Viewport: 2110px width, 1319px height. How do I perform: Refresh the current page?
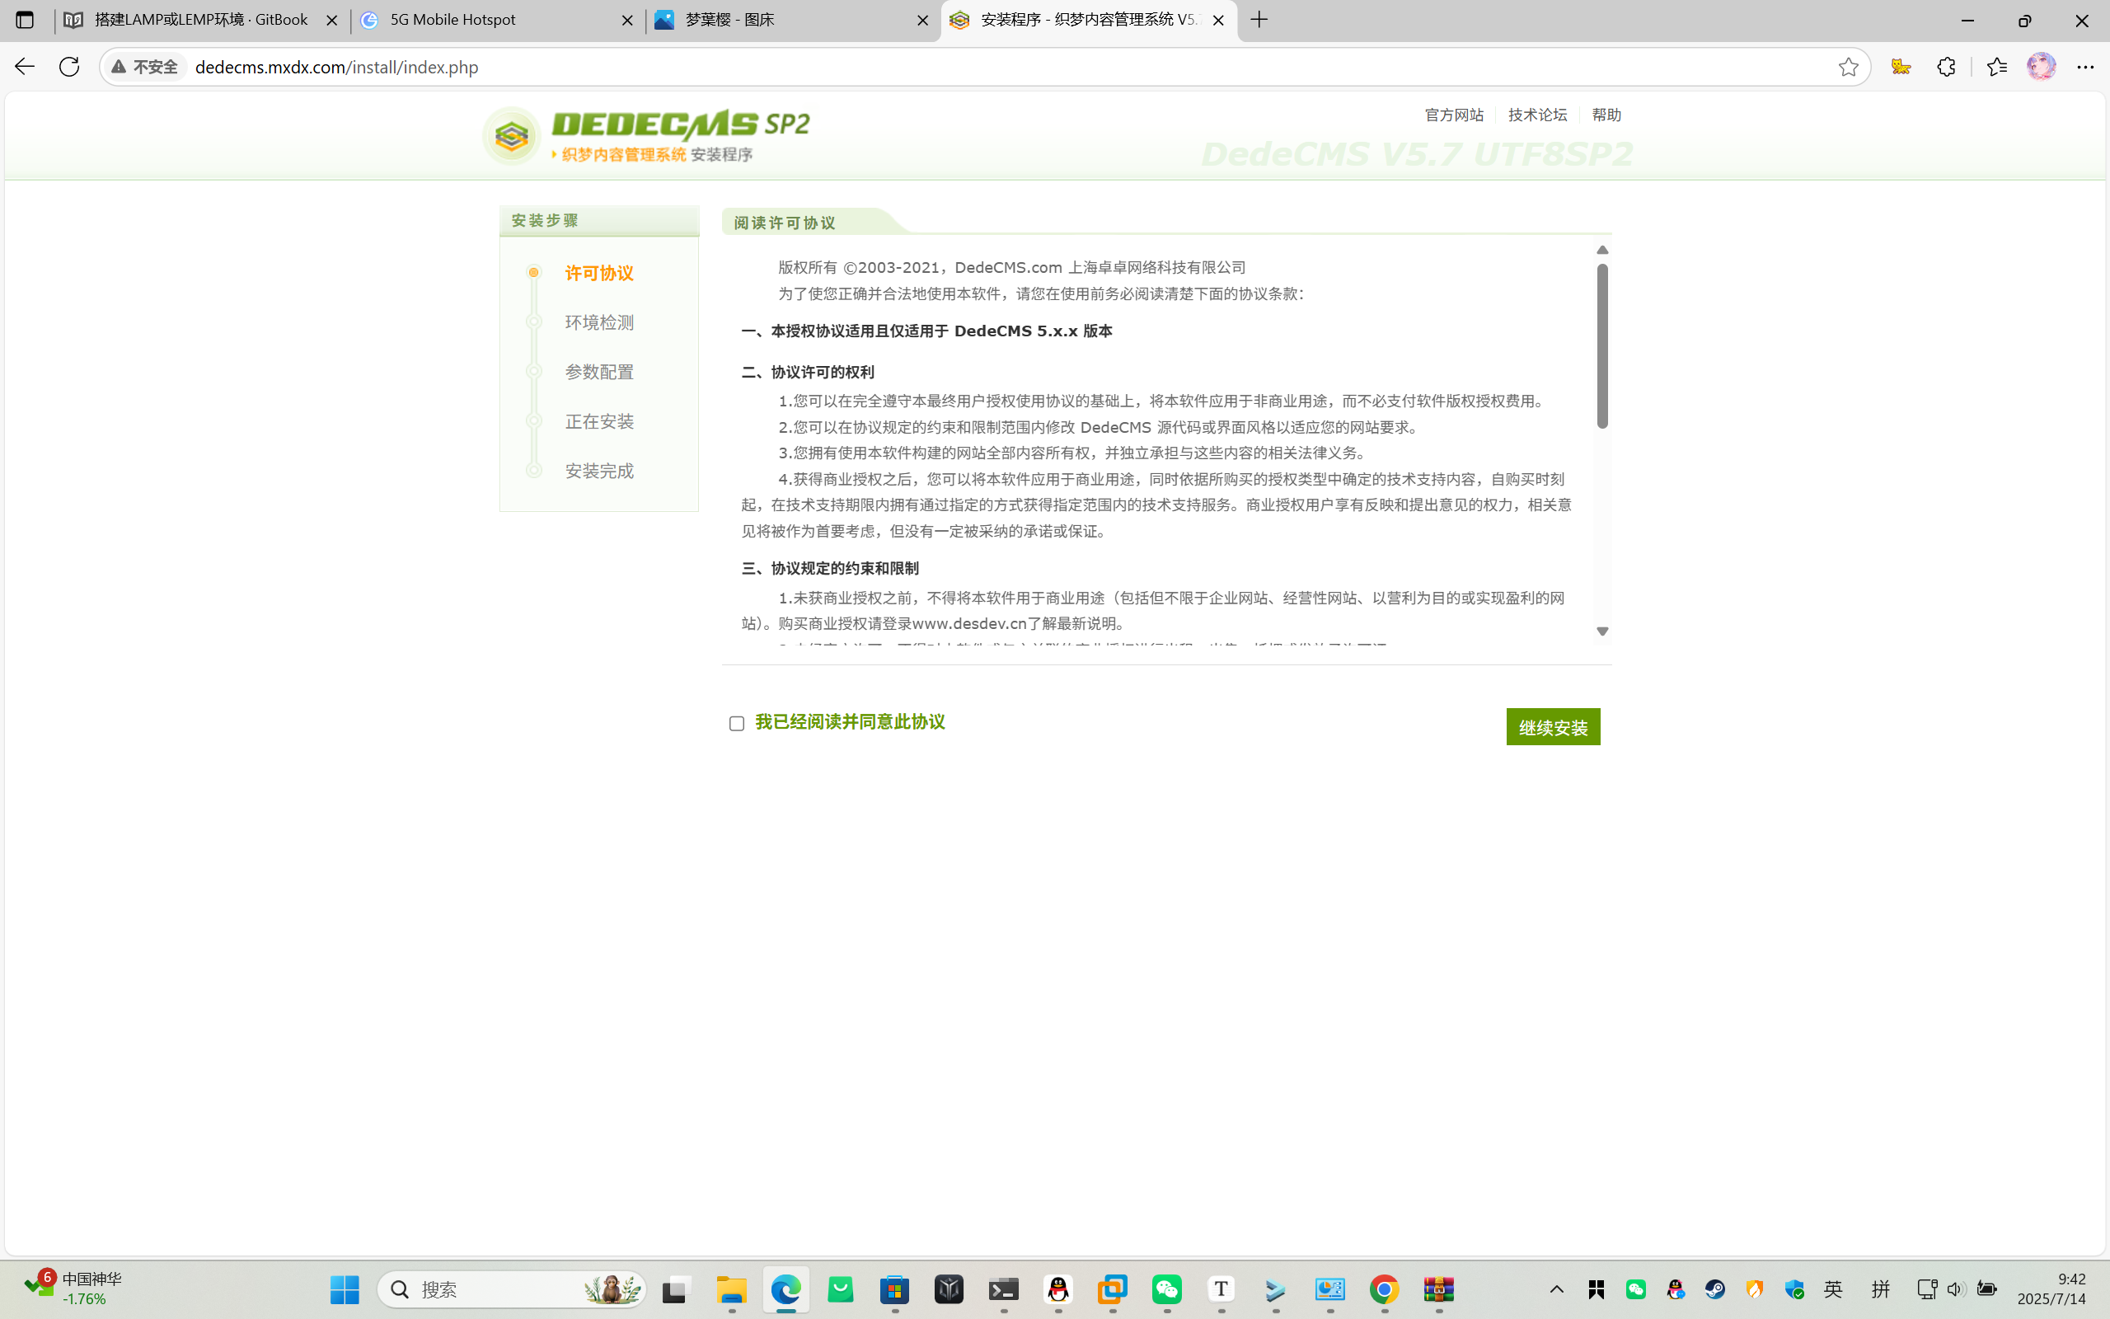pyautogui.click(x=69, y=66)
